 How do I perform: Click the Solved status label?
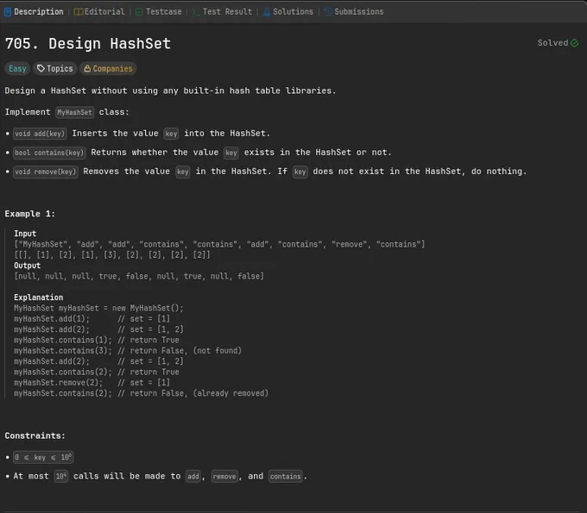coord(552,43)
